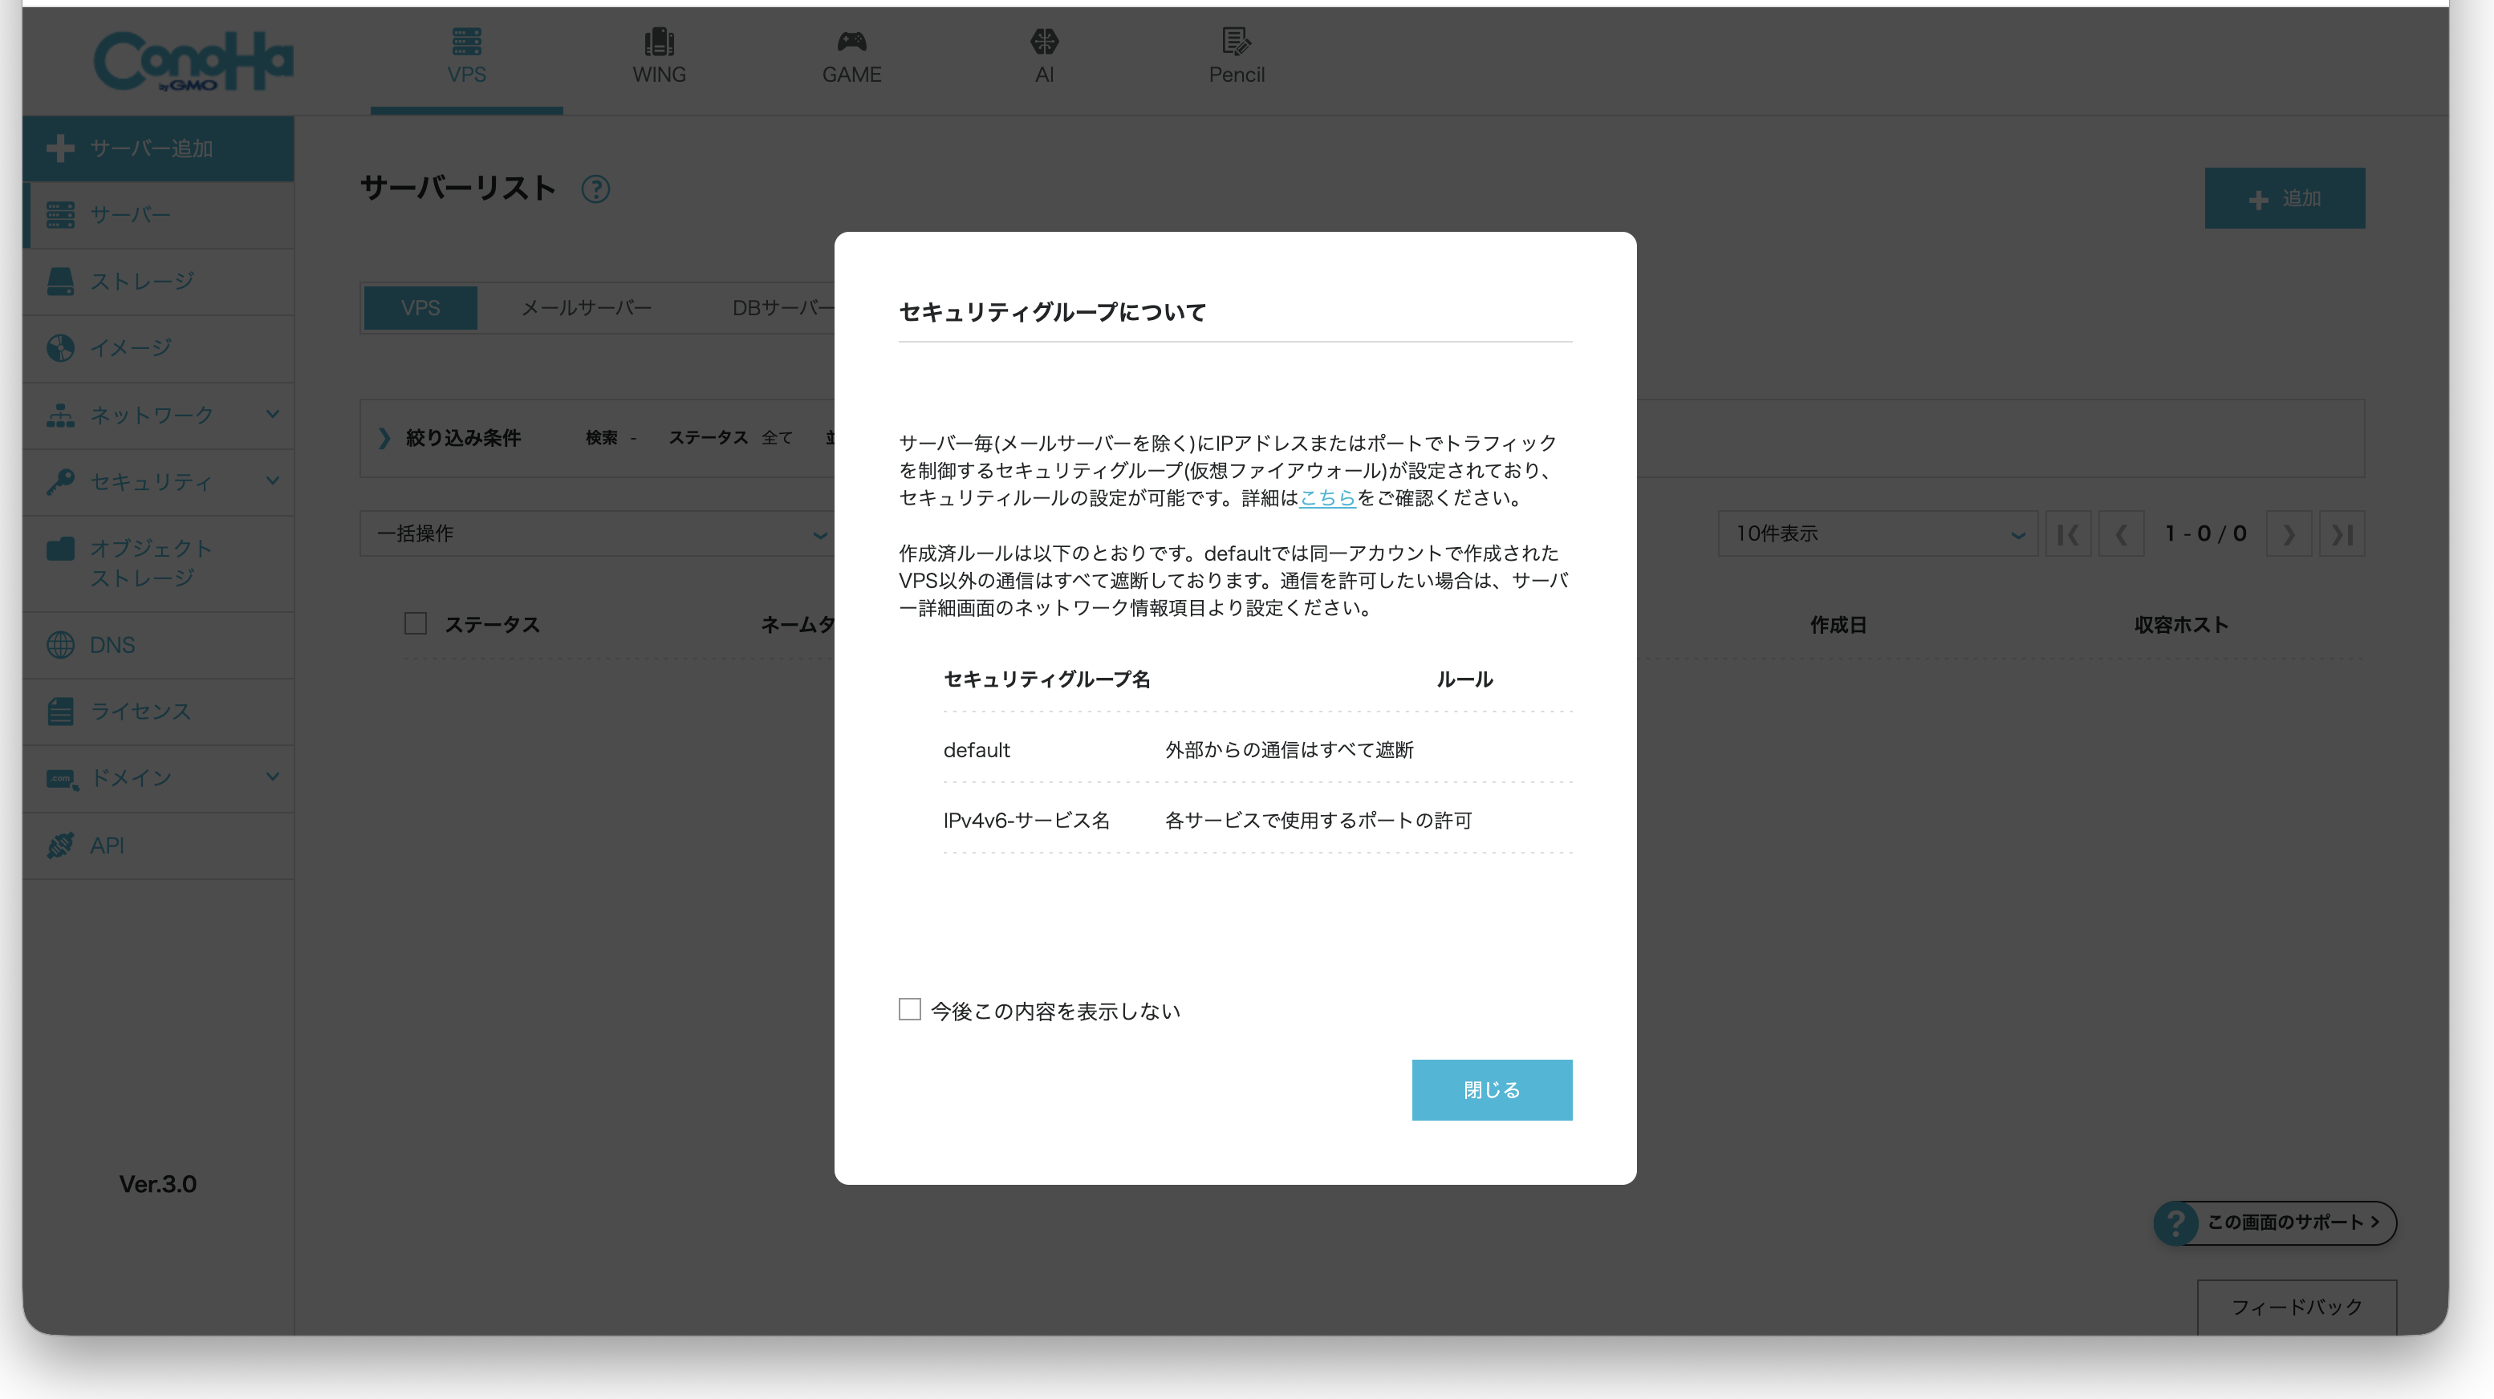2494x1399 pixels.
Task: Click the help icon beside サーバーリスト
Action: 595,189
